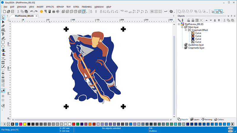Select the Zoom magnifier tool
This screenshot has width=237, height=133.
point(3,30)
